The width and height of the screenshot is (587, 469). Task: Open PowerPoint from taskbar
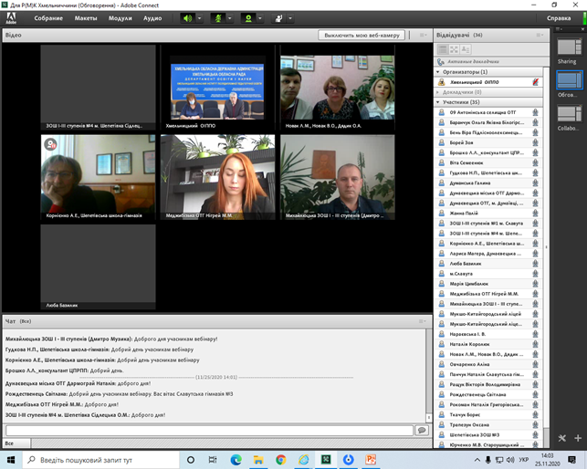[x=371, y=460]
